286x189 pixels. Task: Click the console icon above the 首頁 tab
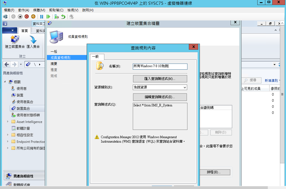point(5,23)
